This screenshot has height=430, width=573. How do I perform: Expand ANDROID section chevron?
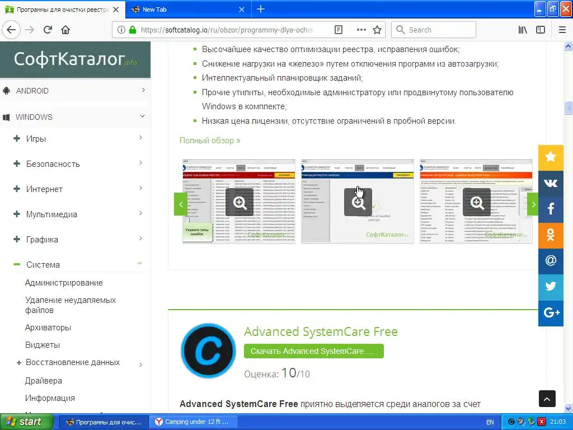[143, 90]
